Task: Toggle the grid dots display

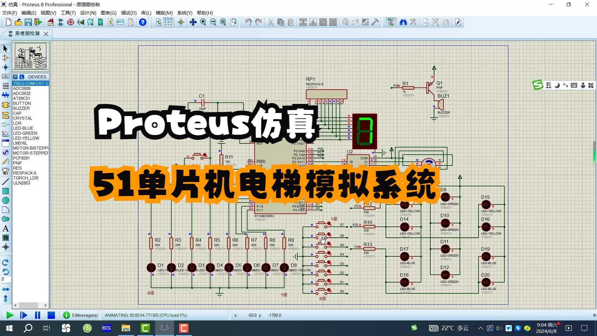Action: (168, 22)
